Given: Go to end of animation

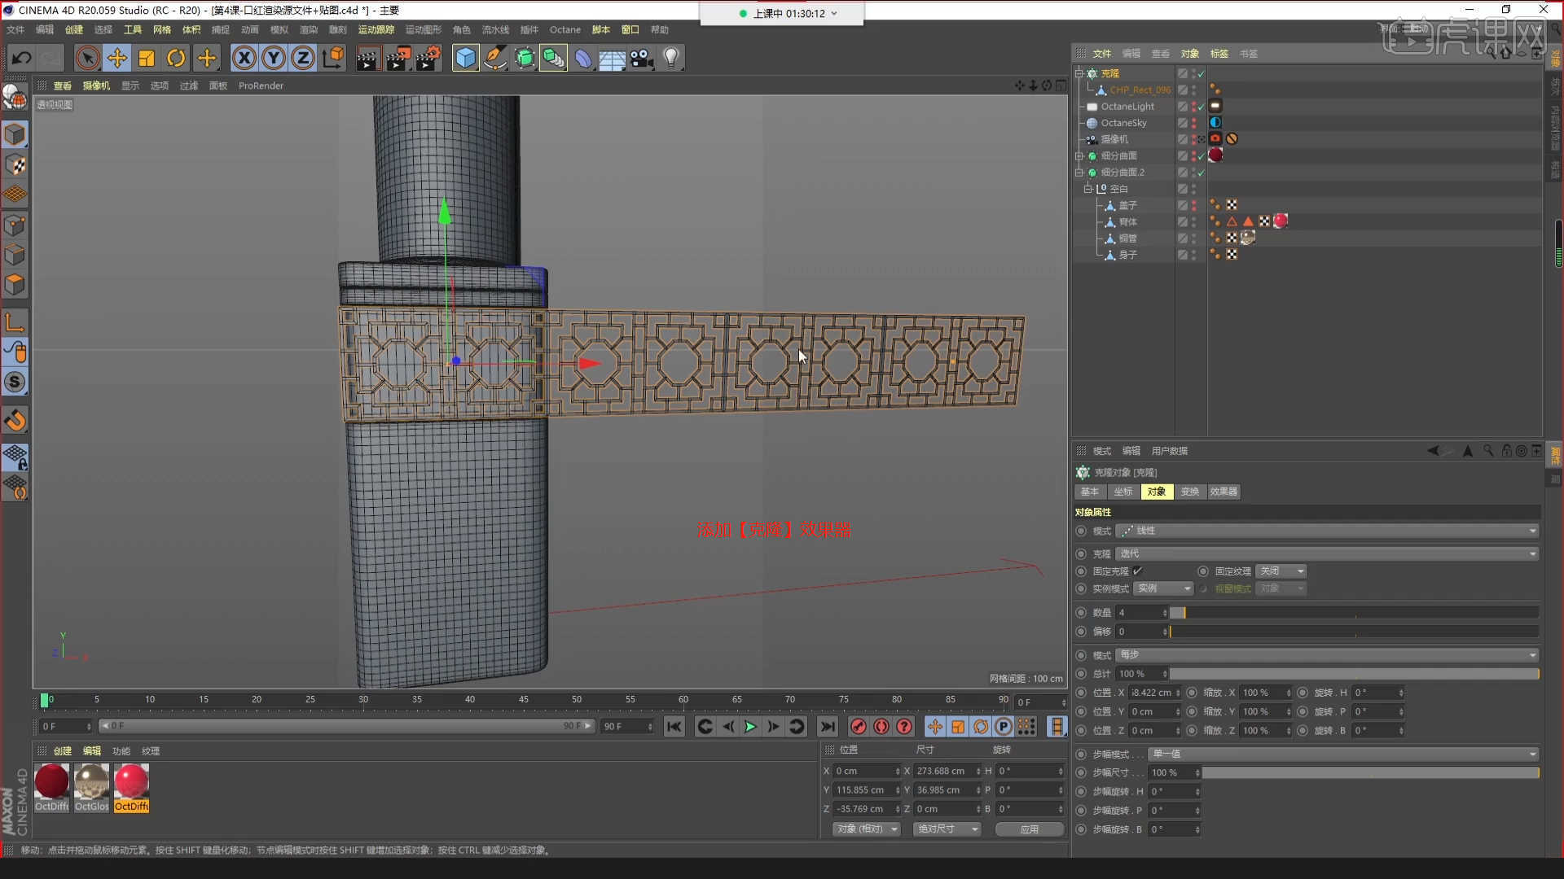Looking at the screenshot, I should (828, 727).
